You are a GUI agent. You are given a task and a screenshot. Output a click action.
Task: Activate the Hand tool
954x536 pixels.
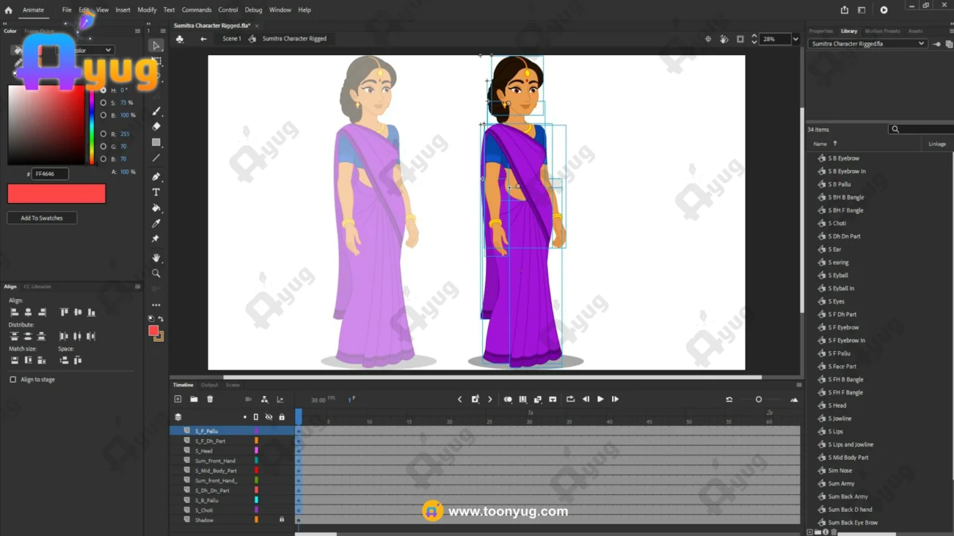156,258
